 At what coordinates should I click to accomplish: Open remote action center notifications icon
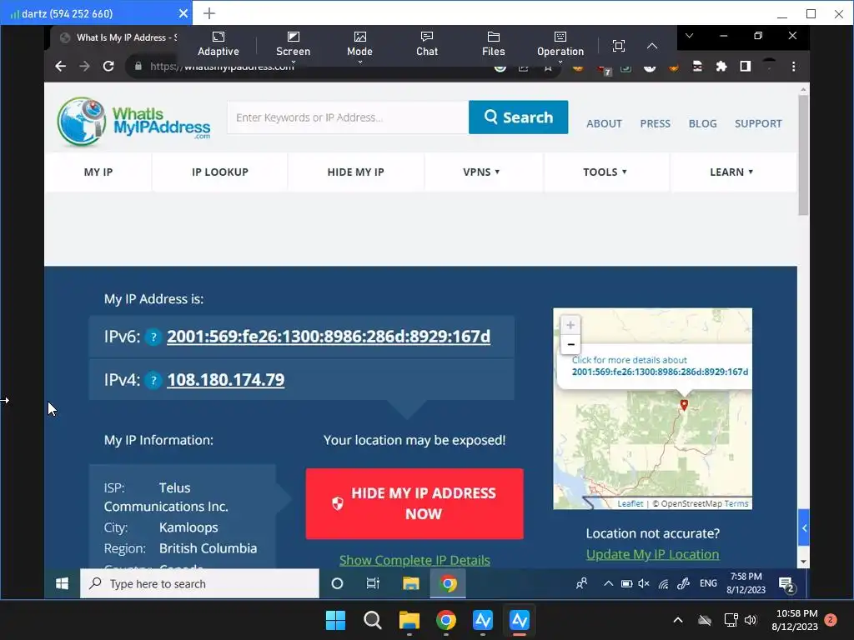(x=786, y=585)
